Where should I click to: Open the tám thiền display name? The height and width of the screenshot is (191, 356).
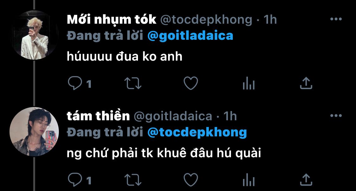98,116
